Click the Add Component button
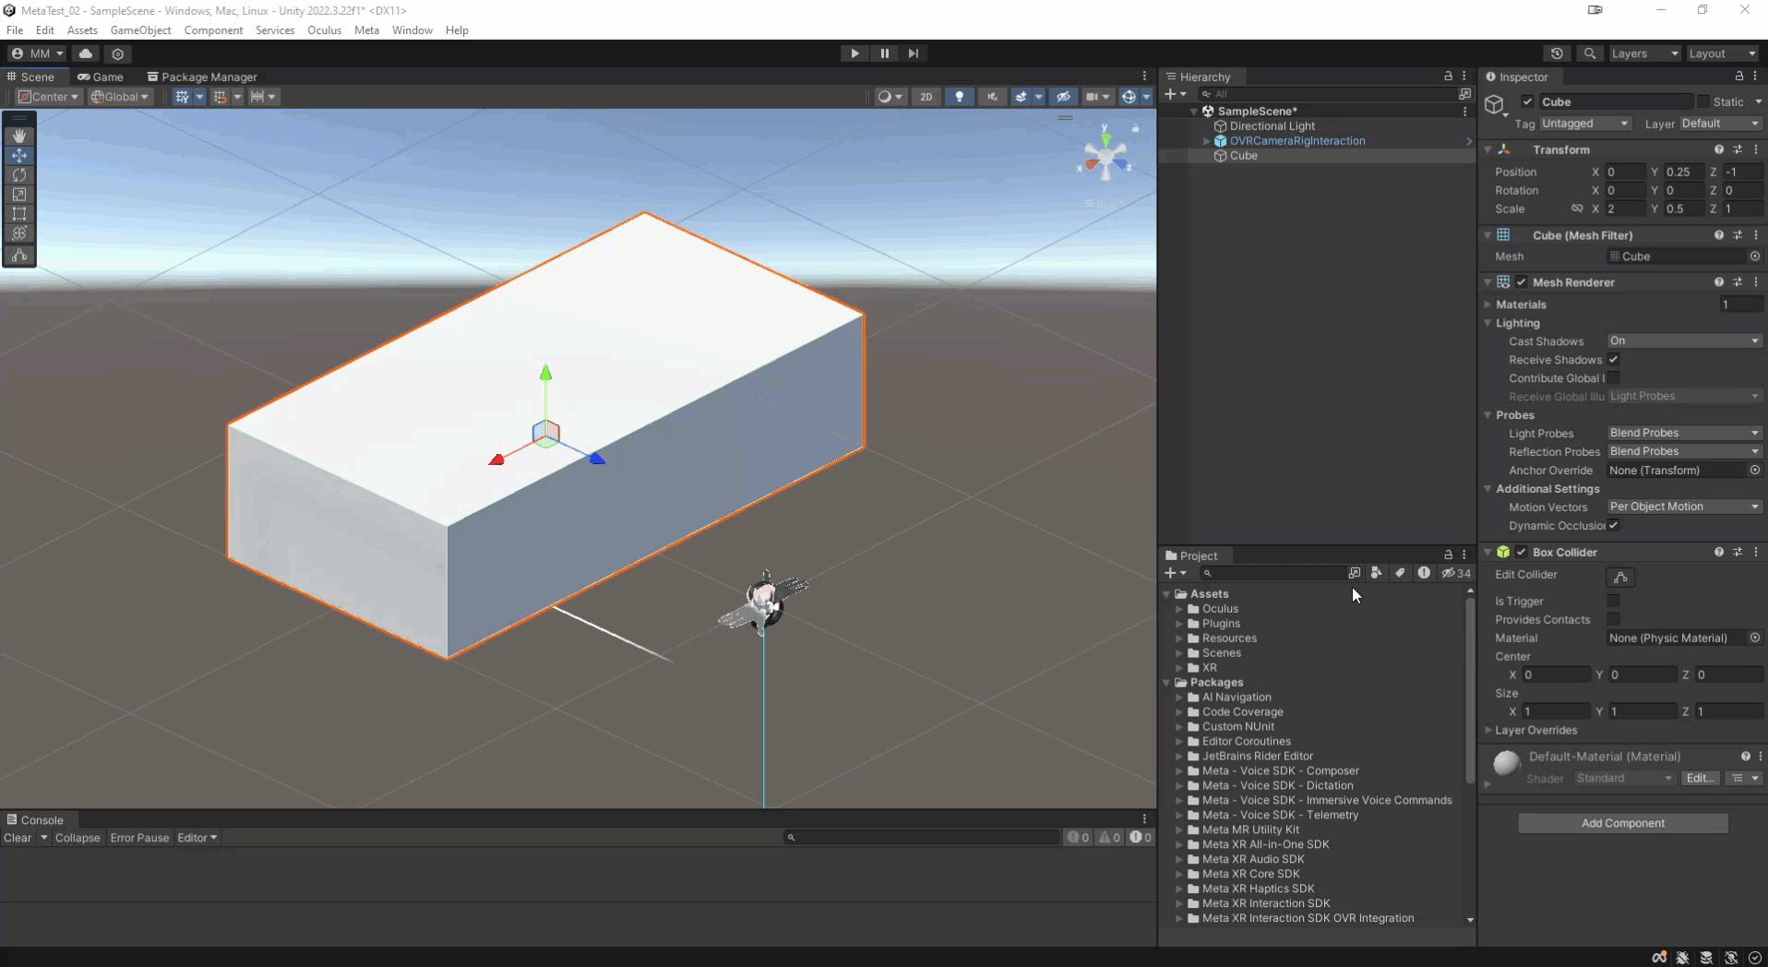Image resolution: width=1768 pixels, height=967 pixels. tap(1622, 823)
